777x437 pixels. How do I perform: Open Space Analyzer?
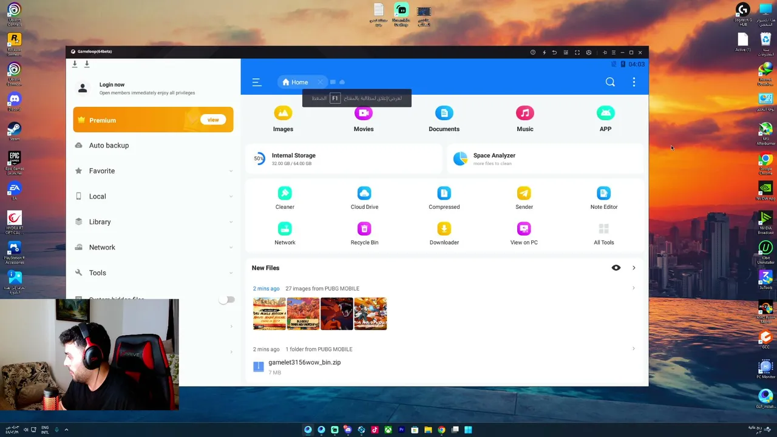coord(545,159)
